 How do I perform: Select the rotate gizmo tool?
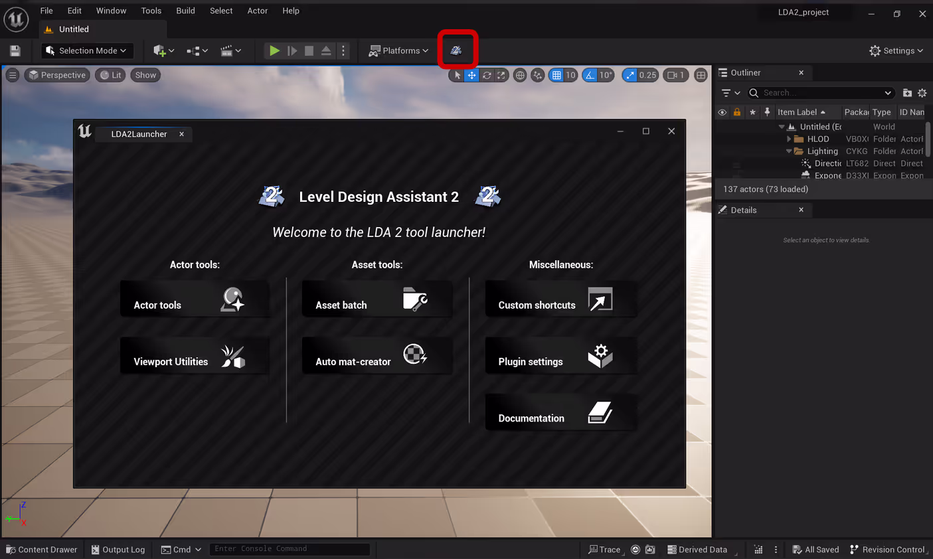(x=487, y=75)
